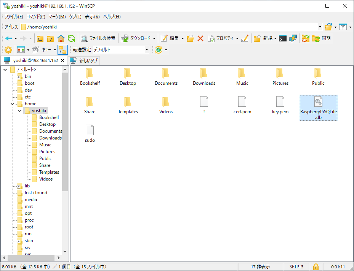This screenshot has width=354, height=271.
Task: Click the Back navigation arrow icon
Action: 9,38
